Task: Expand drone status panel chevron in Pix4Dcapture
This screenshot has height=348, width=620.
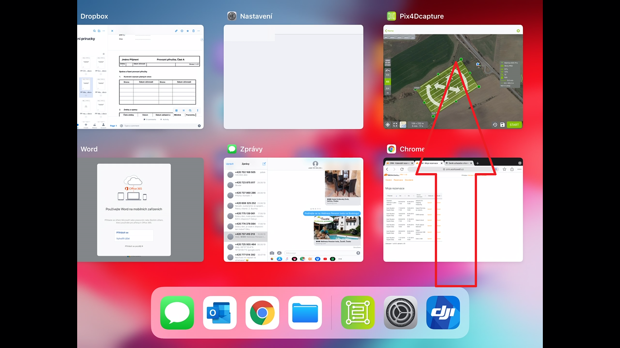Action: (x=521, y=78)
